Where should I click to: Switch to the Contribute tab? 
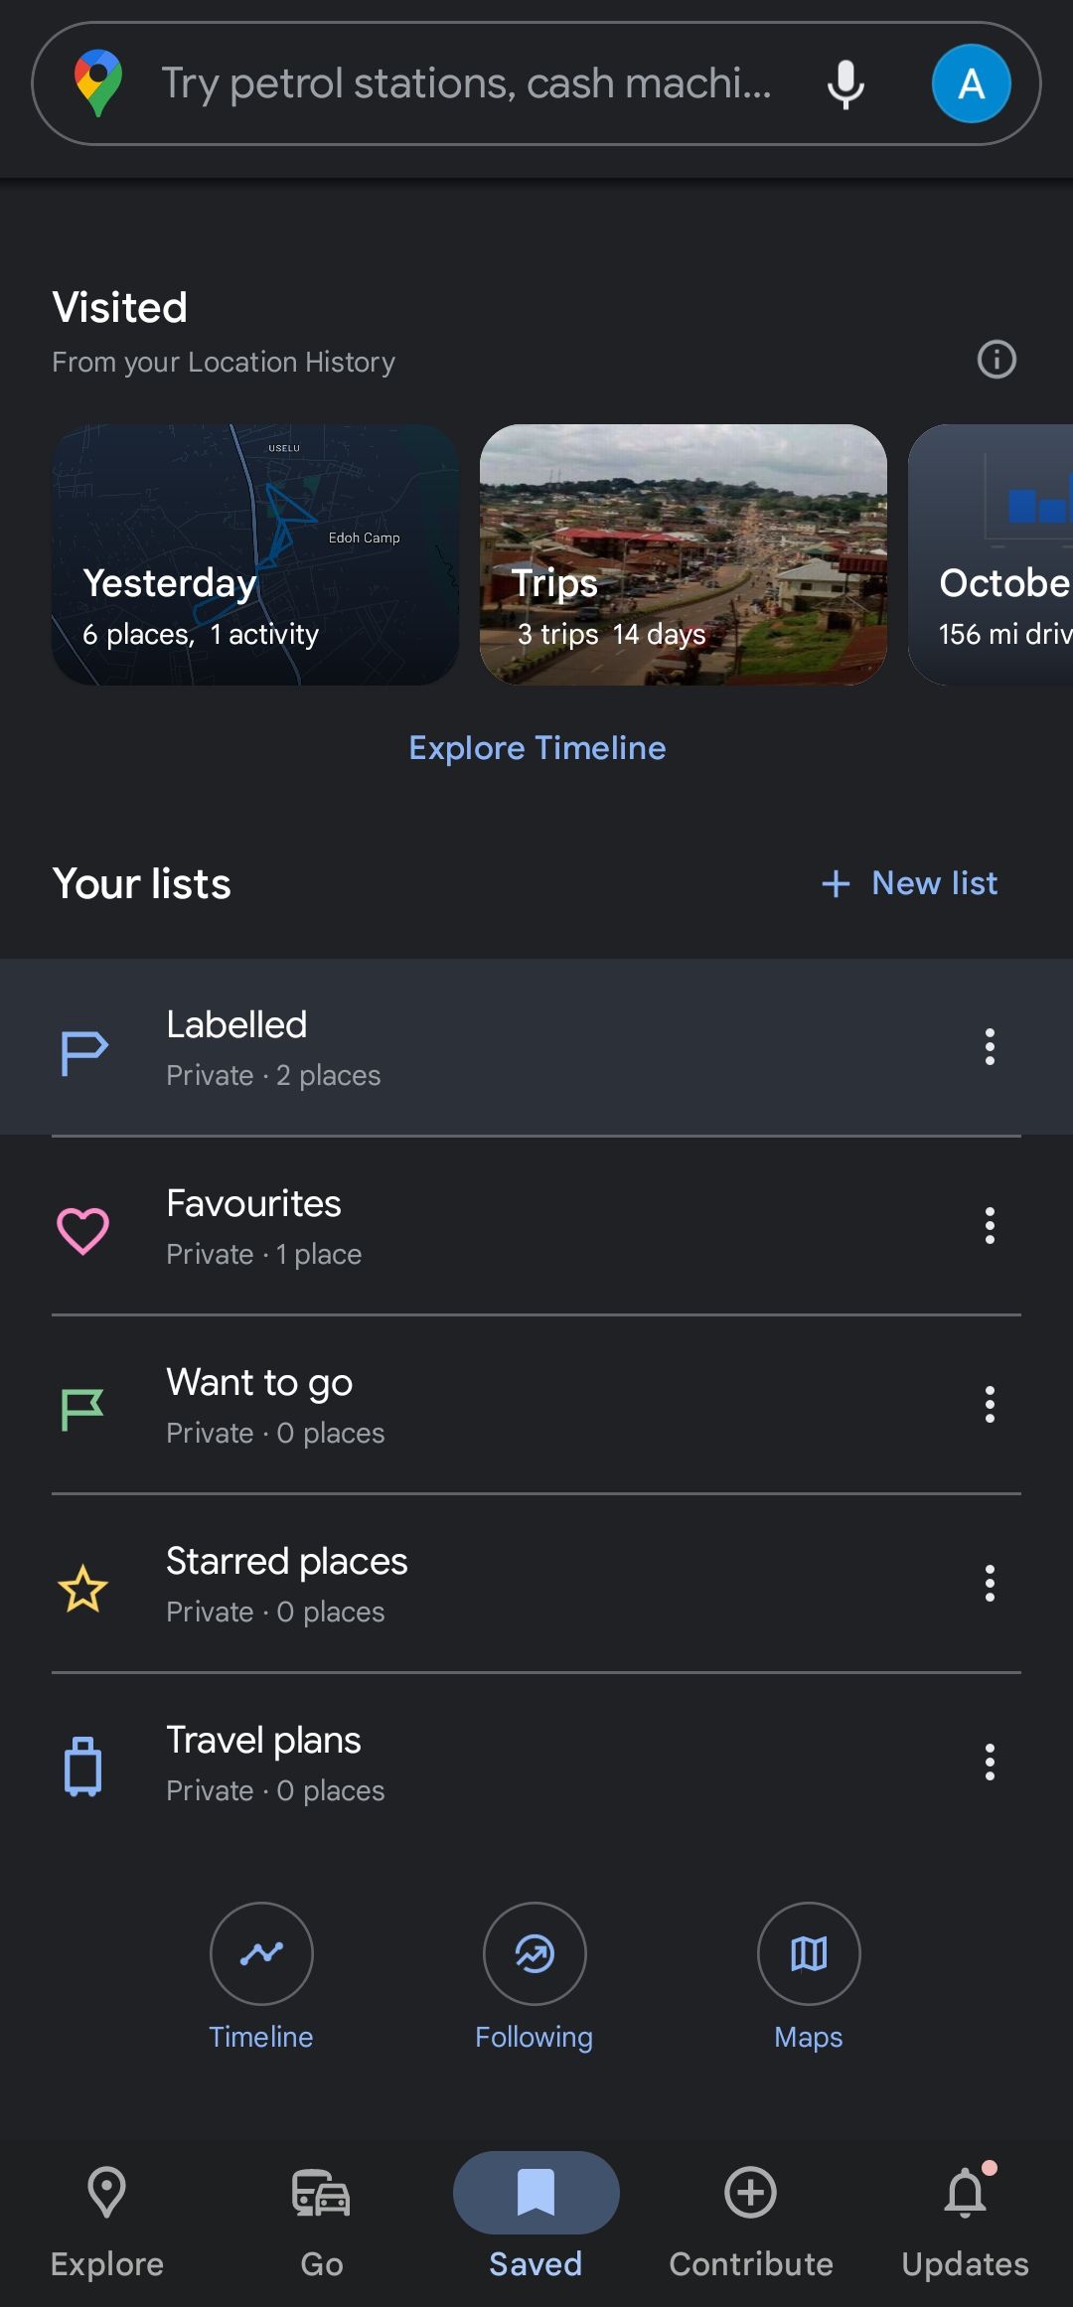pyautogui.click(x=751, y=2218)
